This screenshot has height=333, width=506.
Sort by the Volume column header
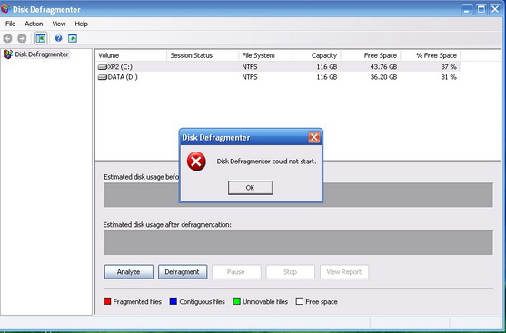(131, 55)
